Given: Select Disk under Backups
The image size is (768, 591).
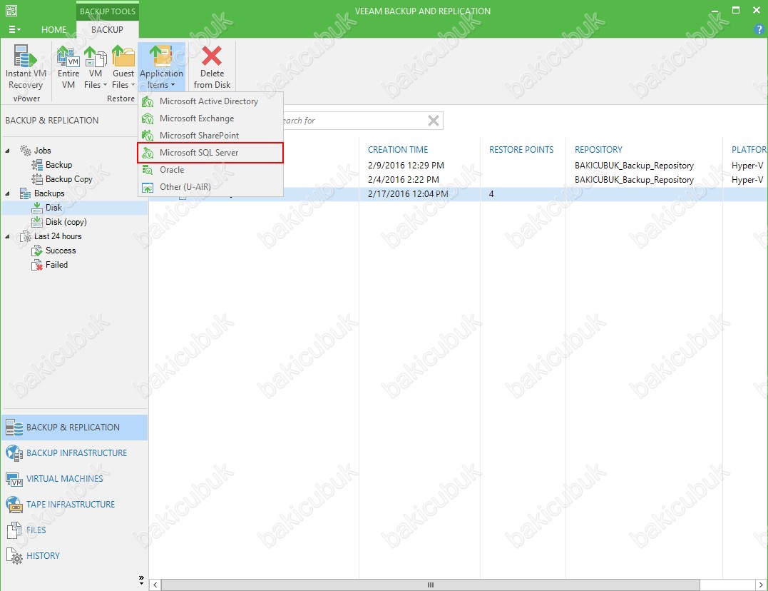Looking at the screenshot, I should pyautogui.click(x=54, y=208).
